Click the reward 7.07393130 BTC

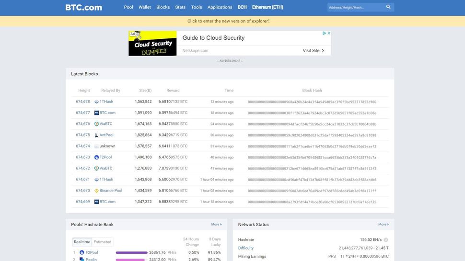pos(173,168)
